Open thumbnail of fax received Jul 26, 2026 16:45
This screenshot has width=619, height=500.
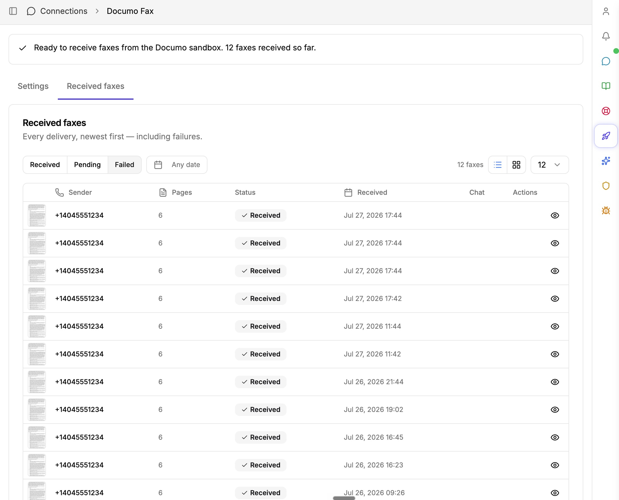[x=37, y=437]
